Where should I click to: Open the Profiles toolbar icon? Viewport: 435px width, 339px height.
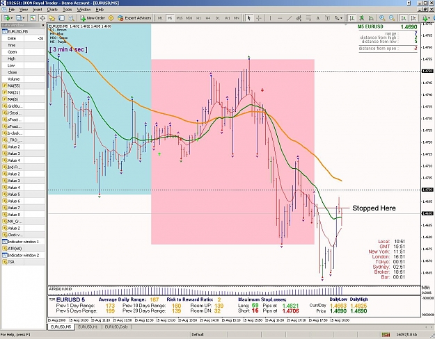(x=19, y=18)
